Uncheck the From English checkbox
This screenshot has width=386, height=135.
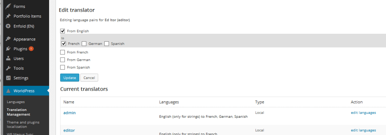coord(63,31)
